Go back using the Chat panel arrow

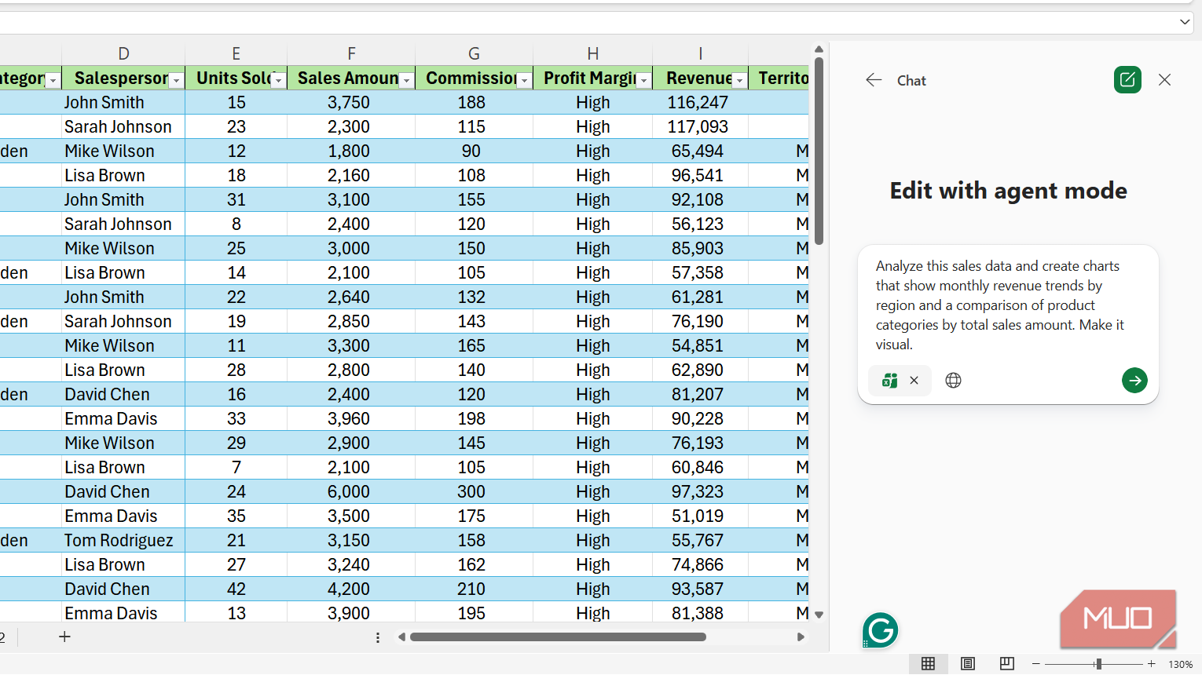pyautogui.click(x=874, y=80)
